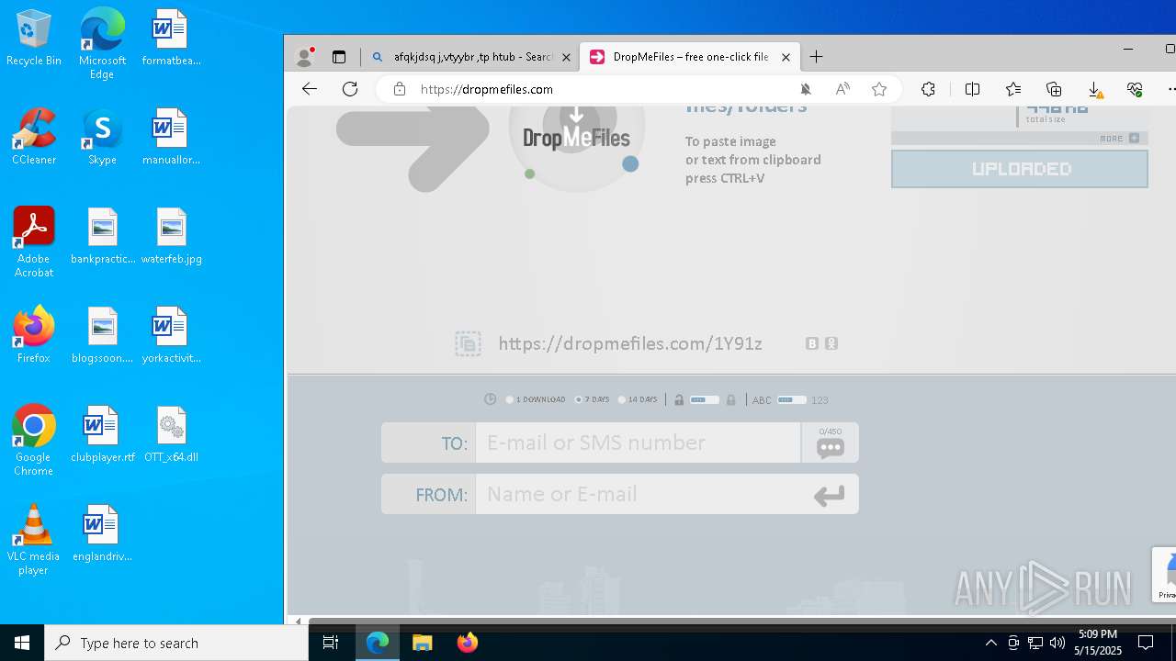Select the waterfeb.jpg desktop file
Screen dimensions: 1176x661
click(171, 237)
